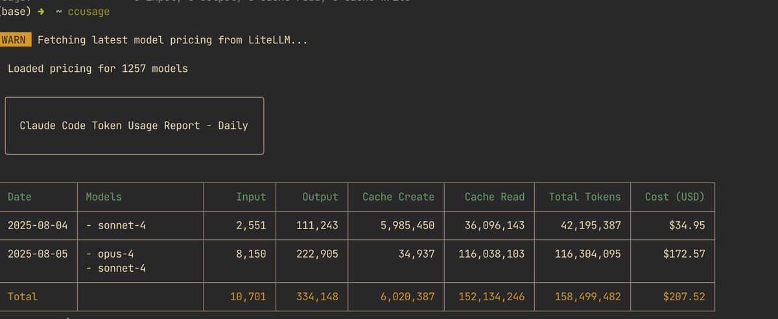Click the 'Total Tokens' column header
This screenshot has width=778, height=319.
click(x=585, y=197)
